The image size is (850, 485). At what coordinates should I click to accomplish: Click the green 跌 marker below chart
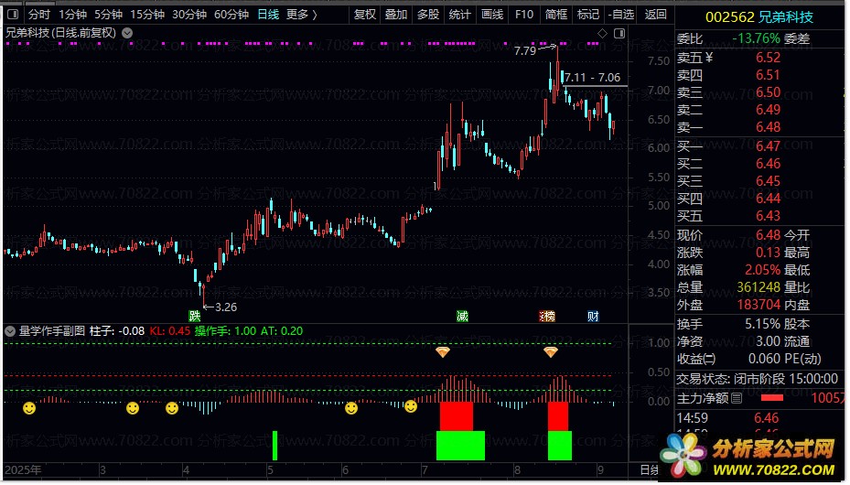(x=195, y=316)
